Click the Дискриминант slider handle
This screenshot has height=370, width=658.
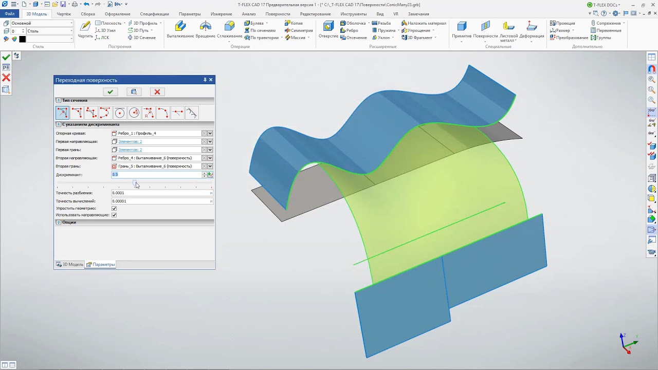pyautogui.click(x=135, y=183)
